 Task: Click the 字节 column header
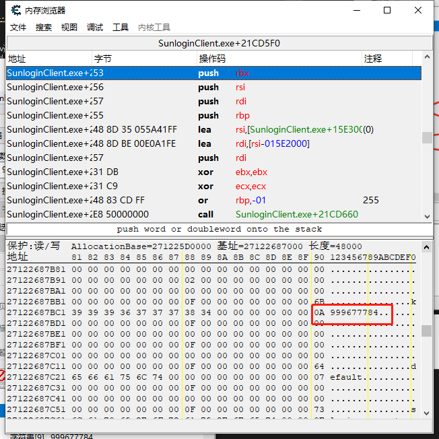[x=144, y=59]
